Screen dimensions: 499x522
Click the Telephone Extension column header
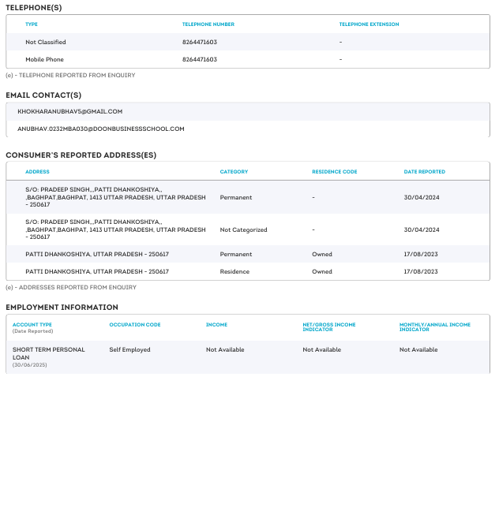(369, 24)
